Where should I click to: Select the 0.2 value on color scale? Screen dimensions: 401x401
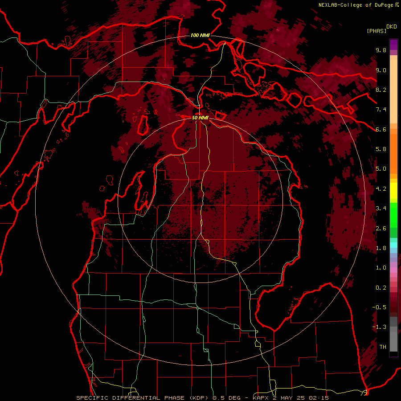pyautogui.click(x=381, y=288)
